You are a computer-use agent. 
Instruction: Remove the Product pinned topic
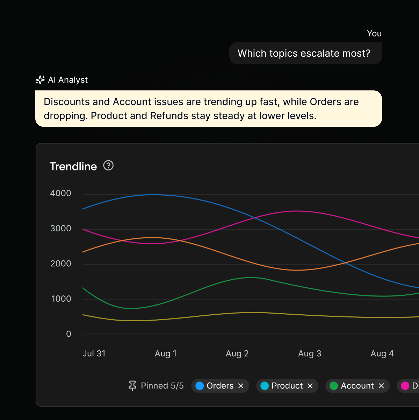coord(310,386)
